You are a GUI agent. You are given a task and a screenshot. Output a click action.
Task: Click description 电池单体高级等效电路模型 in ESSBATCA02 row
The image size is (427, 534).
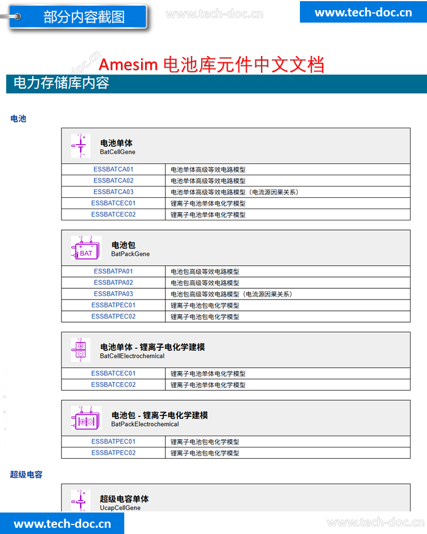(208, 181)
